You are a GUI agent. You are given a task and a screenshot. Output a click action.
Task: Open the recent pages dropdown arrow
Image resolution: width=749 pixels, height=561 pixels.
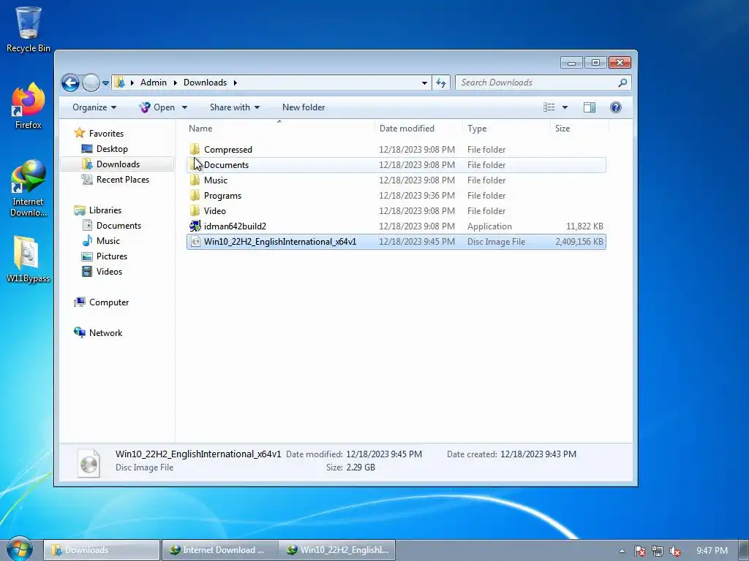(105, 83)
